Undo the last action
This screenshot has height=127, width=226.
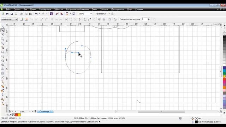(x=36, y=14)
